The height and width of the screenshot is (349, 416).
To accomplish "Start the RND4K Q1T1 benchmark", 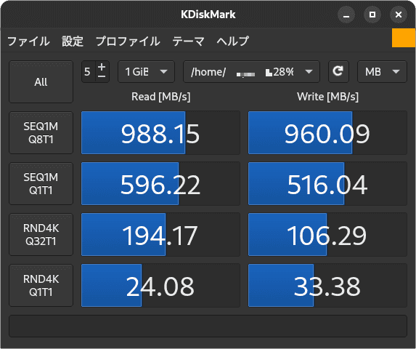I will pos(41,286).
